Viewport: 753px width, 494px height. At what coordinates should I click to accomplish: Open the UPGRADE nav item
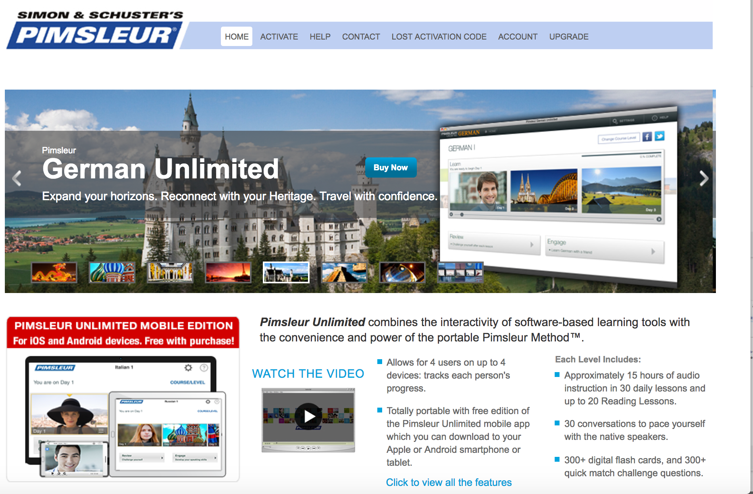569,37
